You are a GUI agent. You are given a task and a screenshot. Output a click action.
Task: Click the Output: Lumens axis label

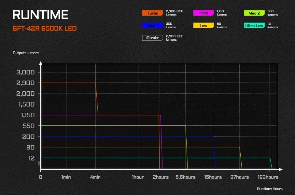(26, 53)
